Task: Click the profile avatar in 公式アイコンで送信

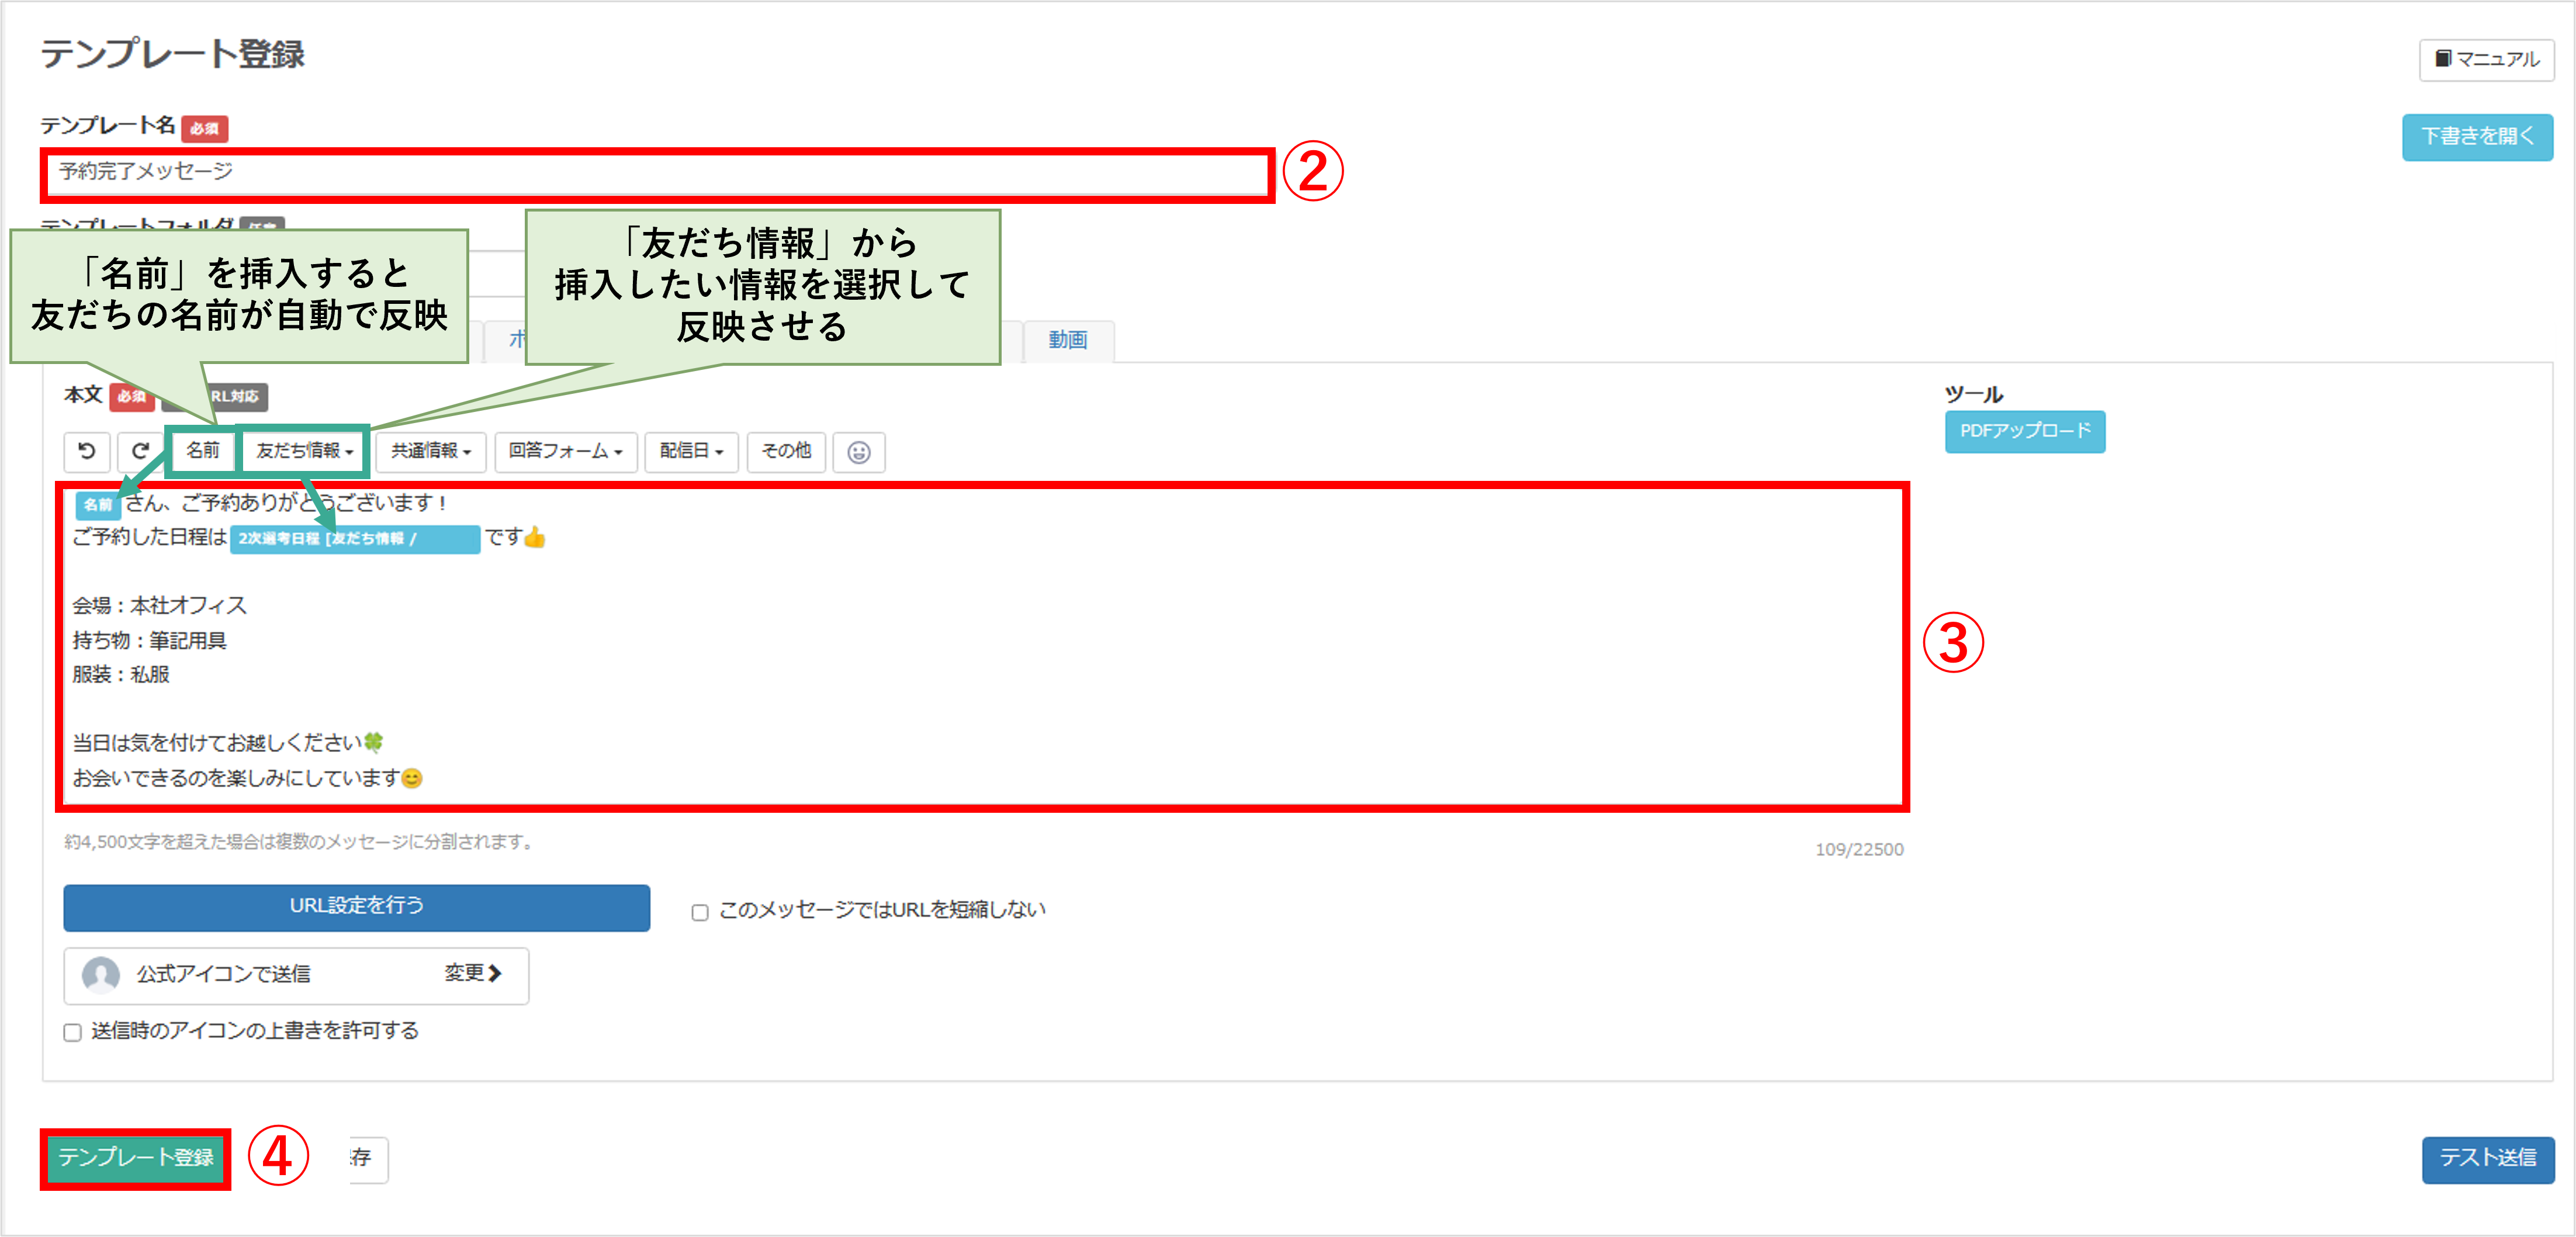Action: (101, 974)
